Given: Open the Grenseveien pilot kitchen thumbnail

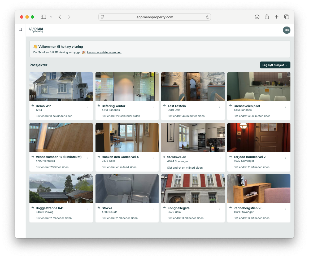Looking at the screenshot, I should tap(259, 86).
